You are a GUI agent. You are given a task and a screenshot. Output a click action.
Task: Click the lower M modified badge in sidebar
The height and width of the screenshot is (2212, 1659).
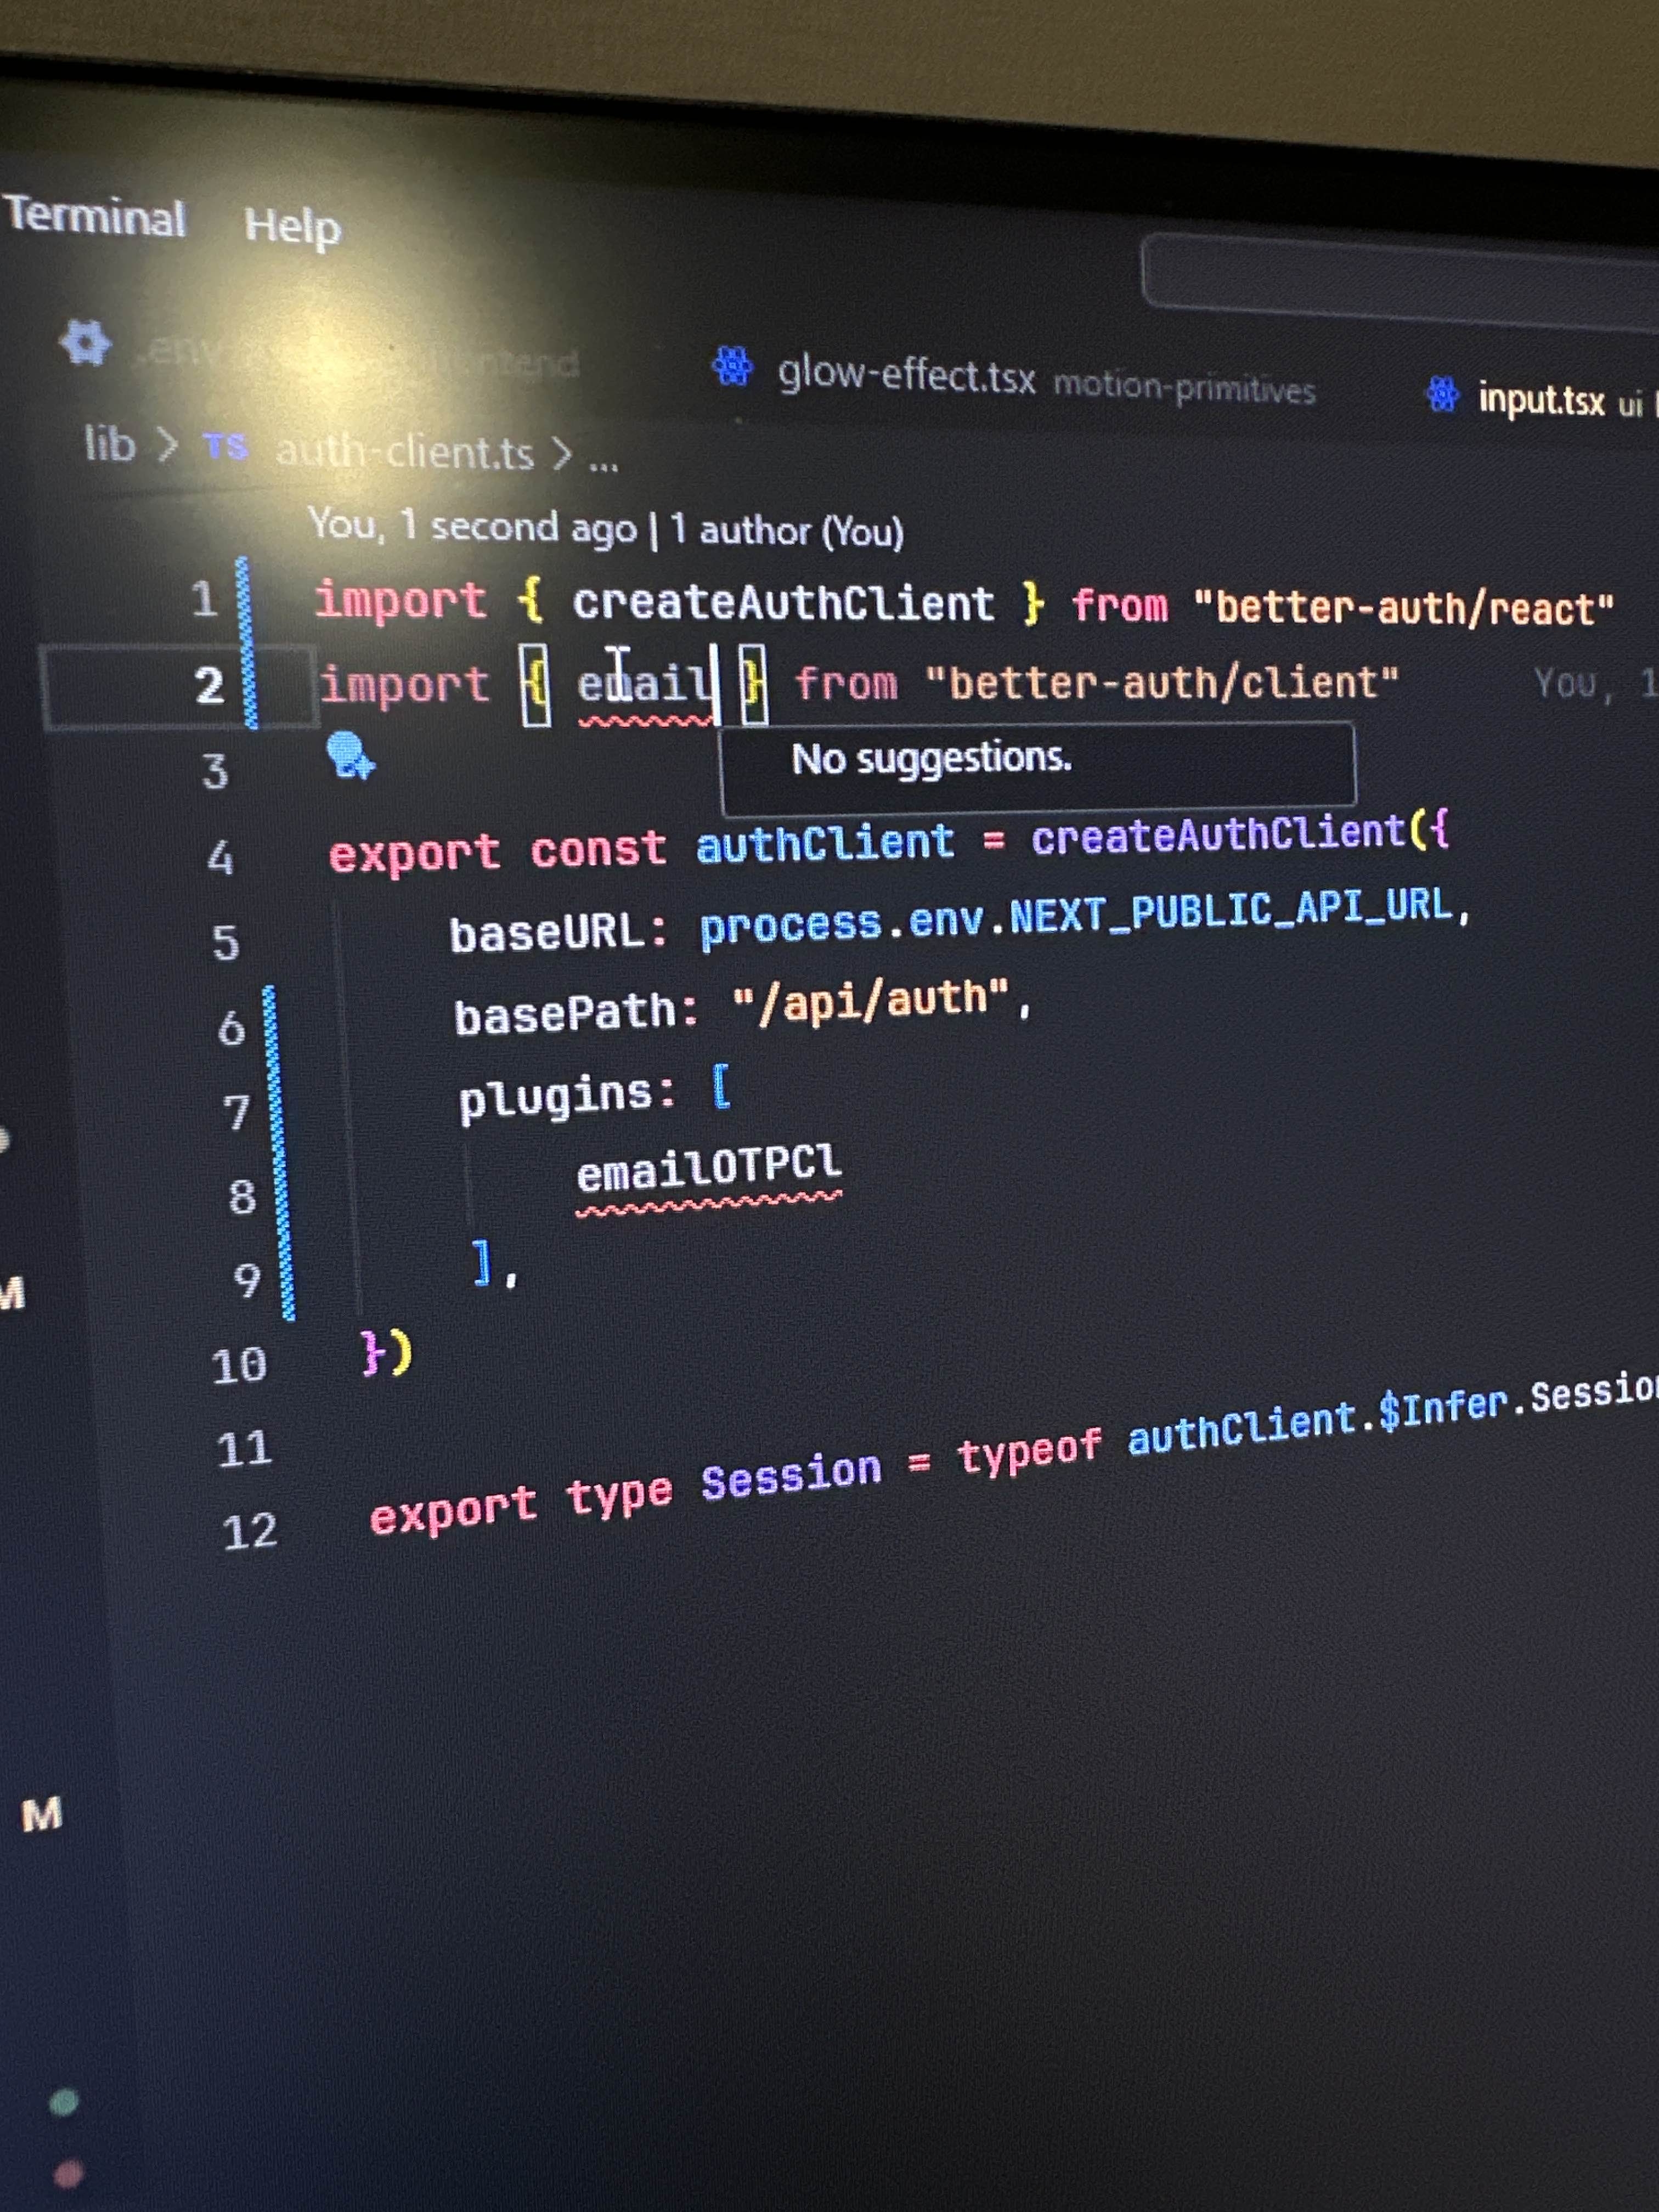42,1814
